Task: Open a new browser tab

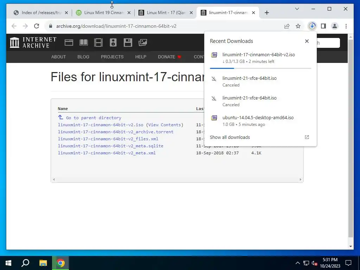Action: coord(267,13)
